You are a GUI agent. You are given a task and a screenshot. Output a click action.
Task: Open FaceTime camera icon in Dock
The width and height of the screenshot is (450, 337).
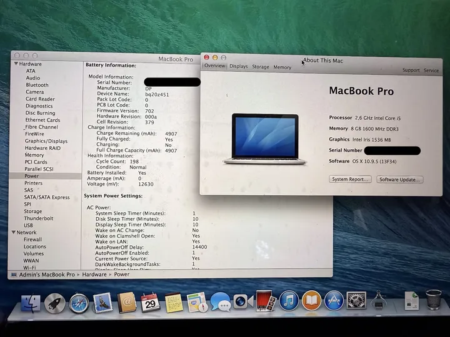click(243, 301)
